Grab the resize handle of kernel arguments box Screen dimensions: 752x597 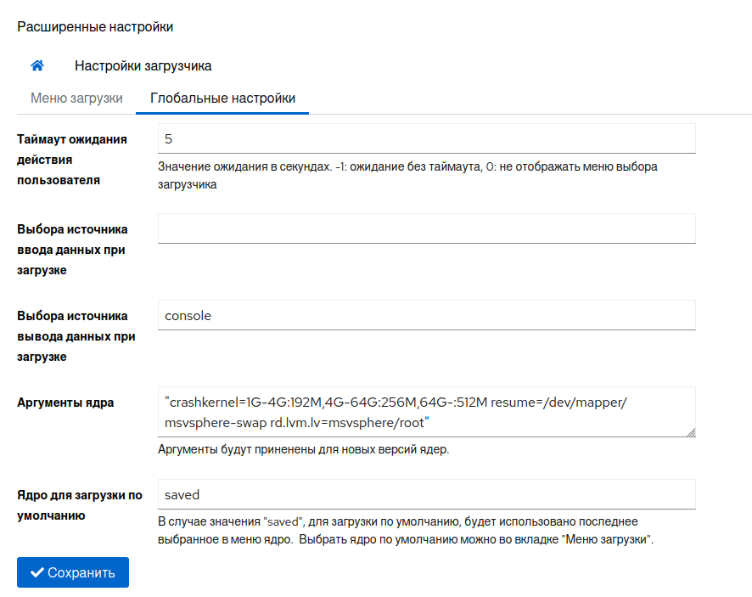coord(690,432)
